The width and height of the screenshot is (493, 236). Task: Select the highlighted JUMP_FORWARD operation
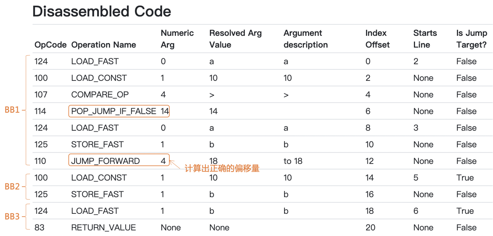click(x=106, y=161)
